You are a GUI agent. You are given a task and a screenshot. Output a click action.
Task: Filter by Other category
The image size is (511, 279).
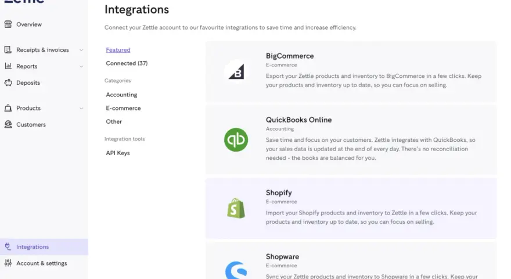(x=114, y=121)
